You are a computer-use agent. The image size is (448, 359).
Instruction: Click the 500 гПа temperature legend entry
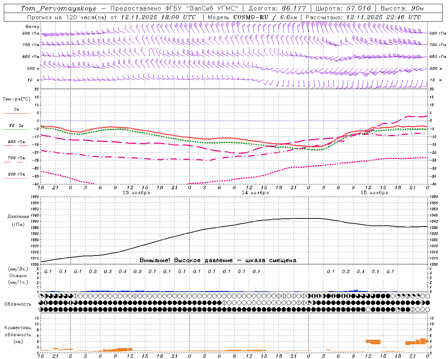[x=16, y=174]
